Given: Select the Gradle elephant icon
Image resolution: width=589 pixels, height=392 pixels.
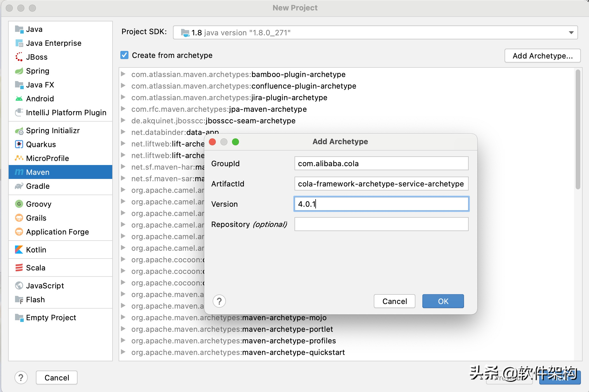Looking at the screenshot, I should [19, 186].
